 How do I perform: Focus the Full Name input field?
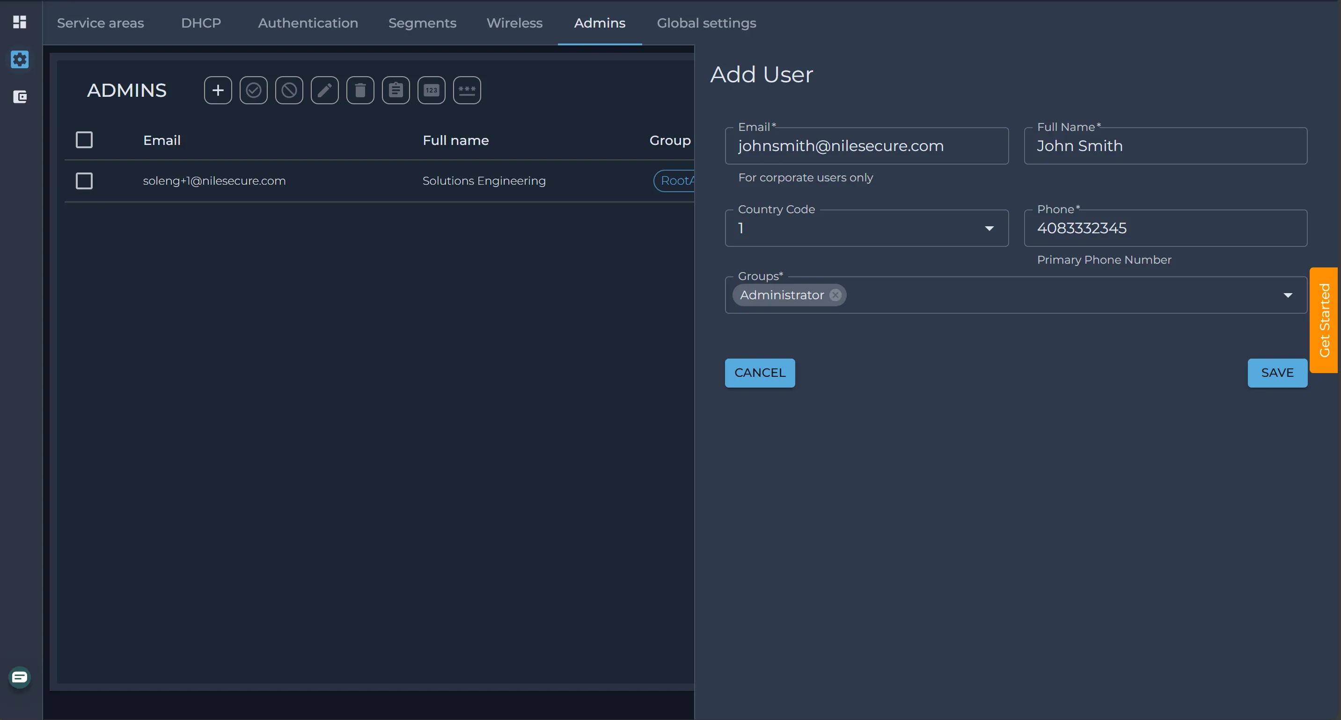click(x=1165, y=146)
